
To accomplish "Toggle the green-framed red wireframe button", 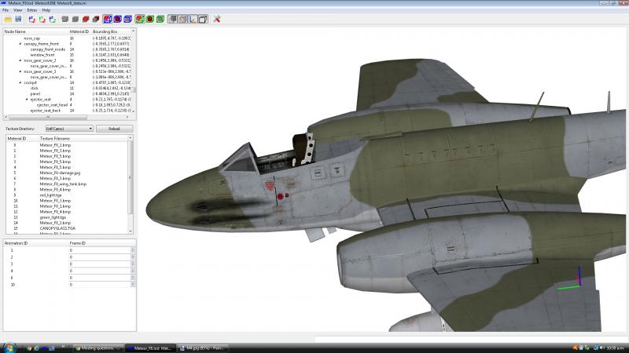I will coord(140,19).
